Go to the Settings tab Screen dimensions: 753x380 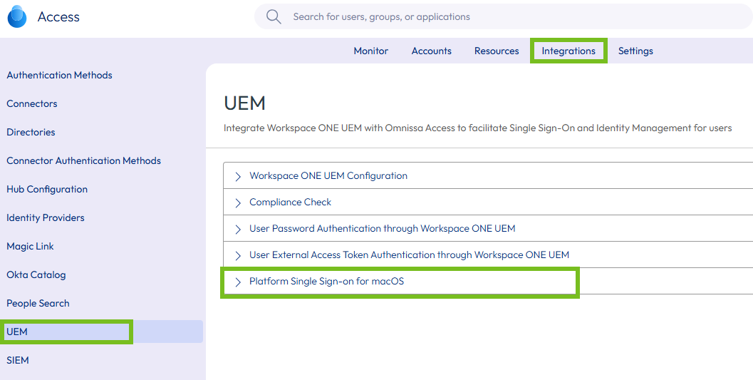point(635,51)
